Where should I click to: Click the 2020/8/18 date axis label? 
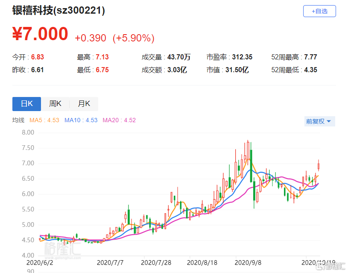click(202, 263)
